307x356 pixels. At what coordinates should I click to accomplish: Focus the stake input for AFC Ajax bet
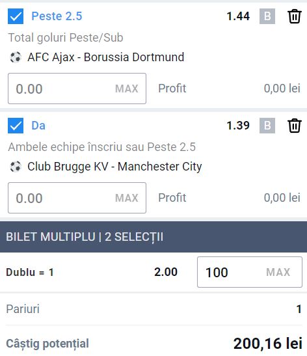tap(77, 89)
